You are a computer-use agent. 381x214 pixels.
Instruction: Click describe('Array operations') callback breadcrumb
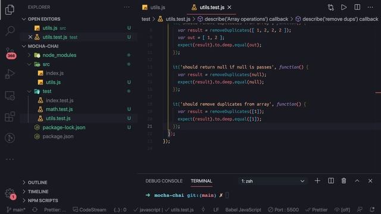click(243, 19)
